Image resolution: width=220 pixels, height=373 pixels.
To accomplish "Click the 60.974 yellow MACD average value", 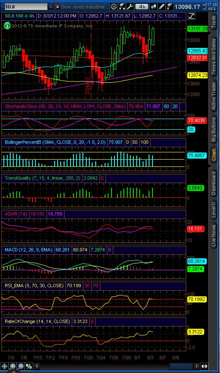I will point(80,250).
